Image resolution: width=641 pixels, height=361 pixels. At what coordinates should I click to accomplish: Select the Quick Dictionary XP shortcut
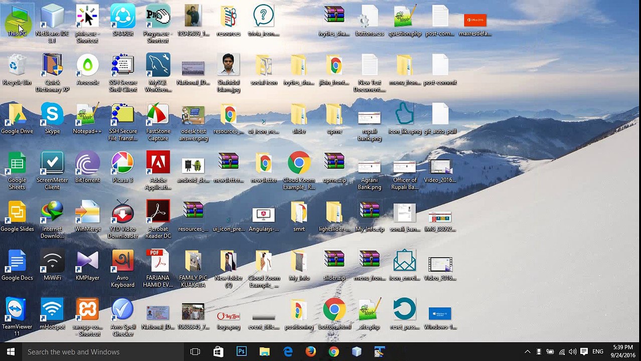(52, 73)
